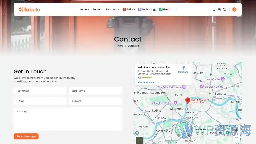
Task: Expand the Pages dropdown menu
Action: tap(98, 10)
